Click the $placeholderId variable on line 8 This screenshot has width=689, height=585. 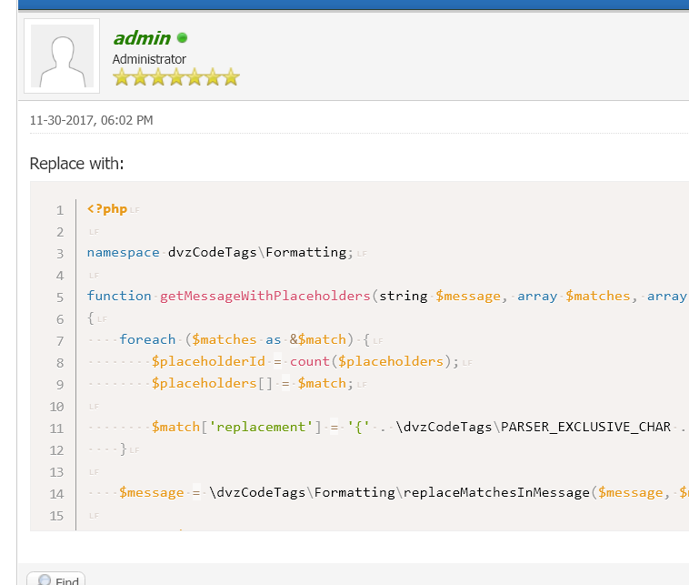[205, 362]
